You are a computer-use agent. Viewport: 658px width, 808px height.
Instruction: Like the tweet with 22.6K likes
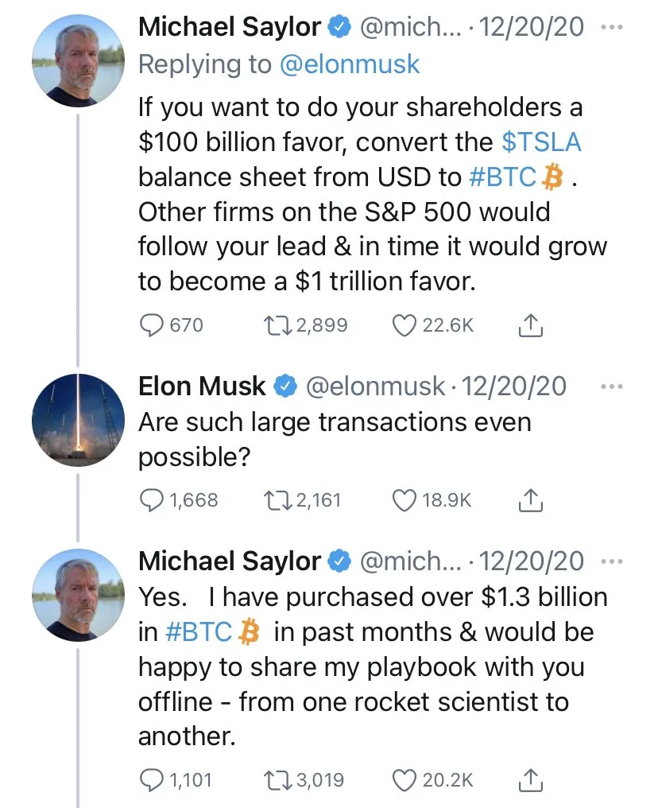click(x=405, y=325)
